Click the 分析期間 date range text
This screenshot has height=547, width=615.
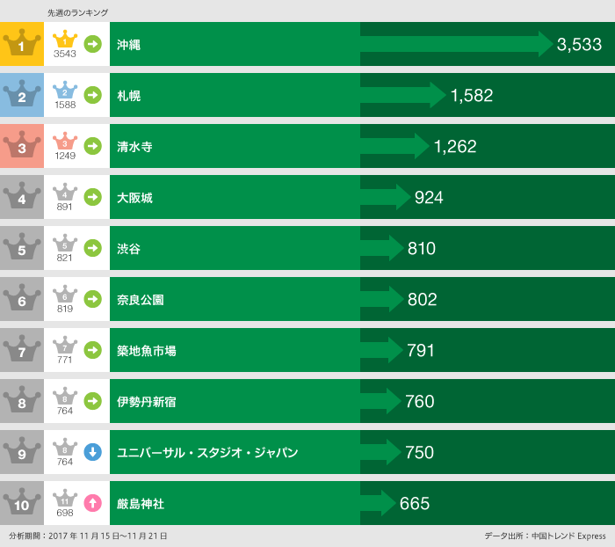pyautogui.click(x=88, y=536)
